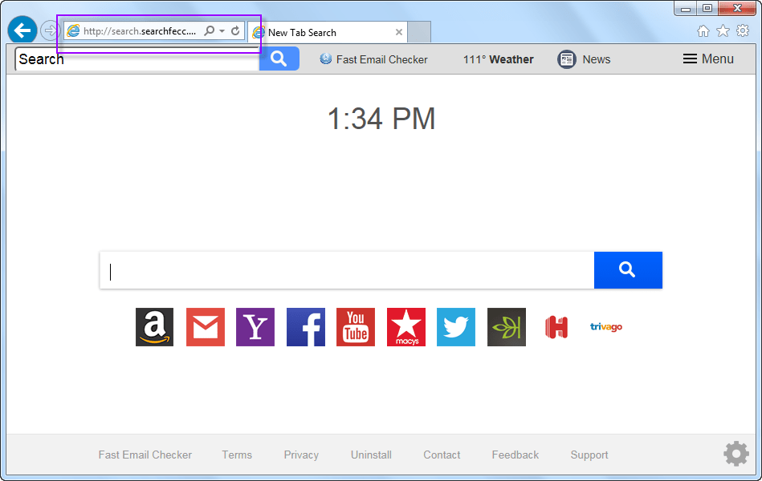Open the News toolbar link
Image resolution: width=762 pixels, height=481 pixels.
[597, 59]
